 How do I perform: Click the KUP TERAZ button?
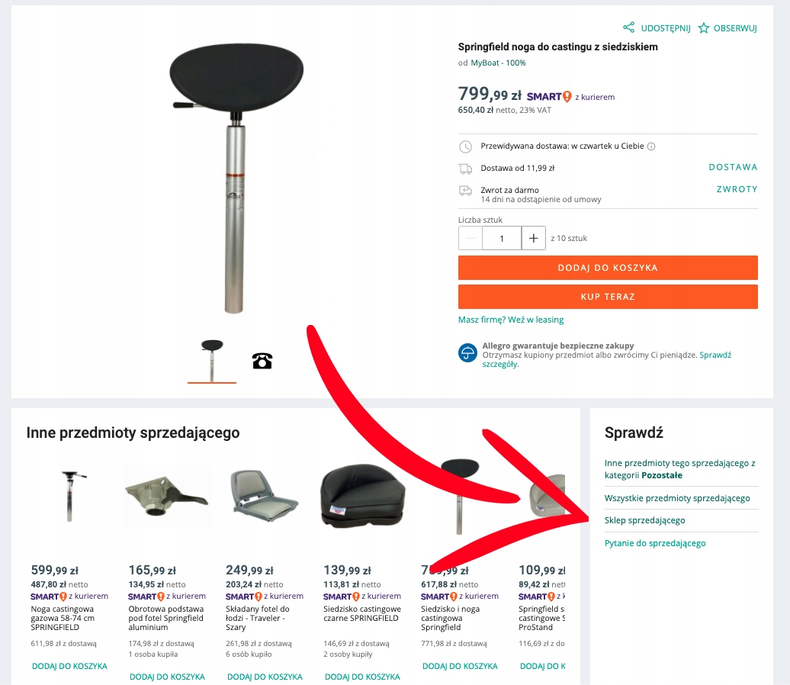click(x=608, y=297)
